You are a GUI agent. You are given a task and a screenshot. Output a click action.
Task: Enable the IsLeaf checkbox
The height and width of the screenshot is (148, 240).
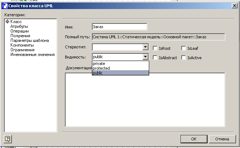coord(183,48)
